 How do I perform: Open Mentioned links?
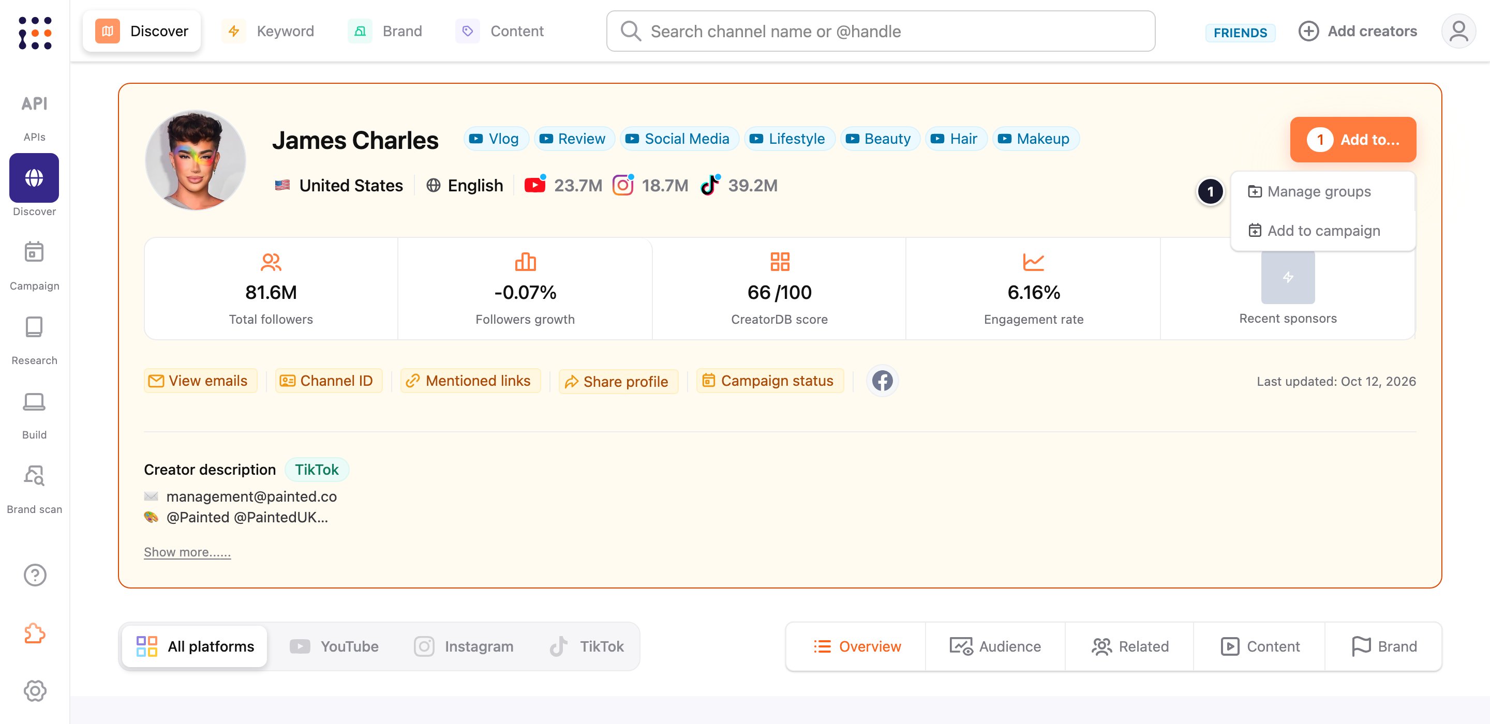coord(470,381)
